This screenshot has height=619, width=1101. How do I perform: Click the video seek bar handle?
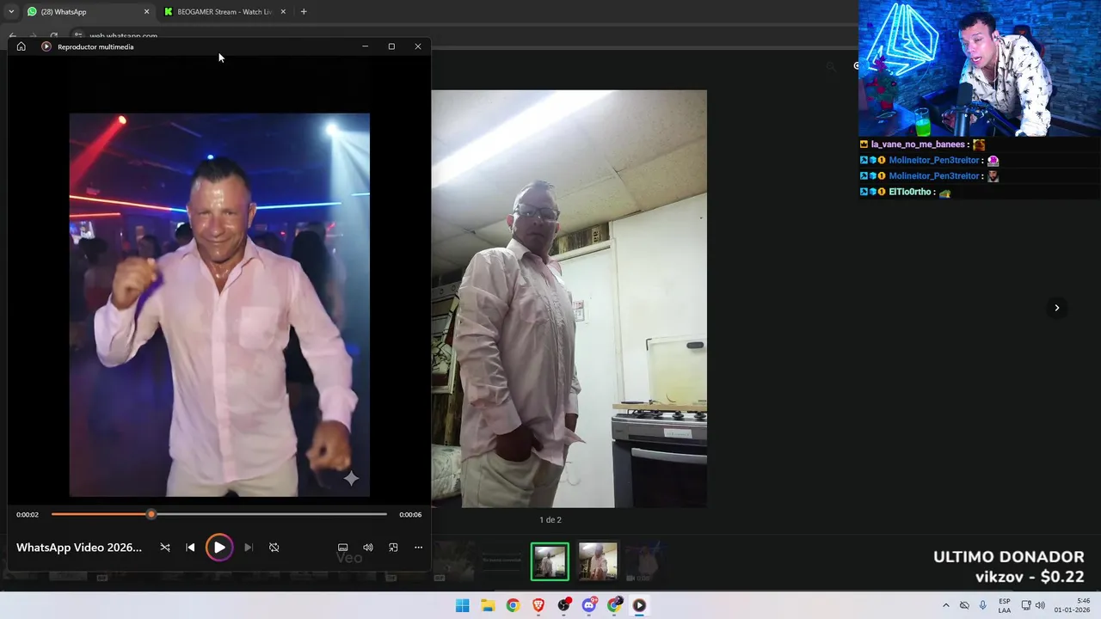[151, 514]
